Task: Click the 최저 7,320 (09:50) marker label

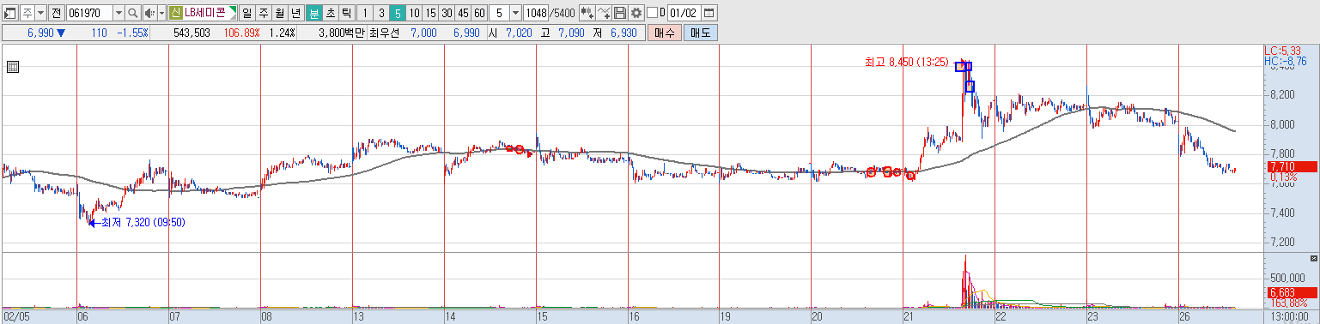Action: (x=143, y=222)
